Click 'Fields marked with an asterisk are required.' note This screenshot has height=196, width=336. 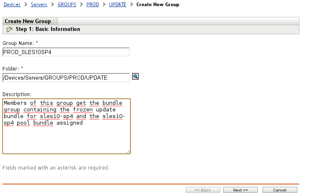tap(56, 168)
